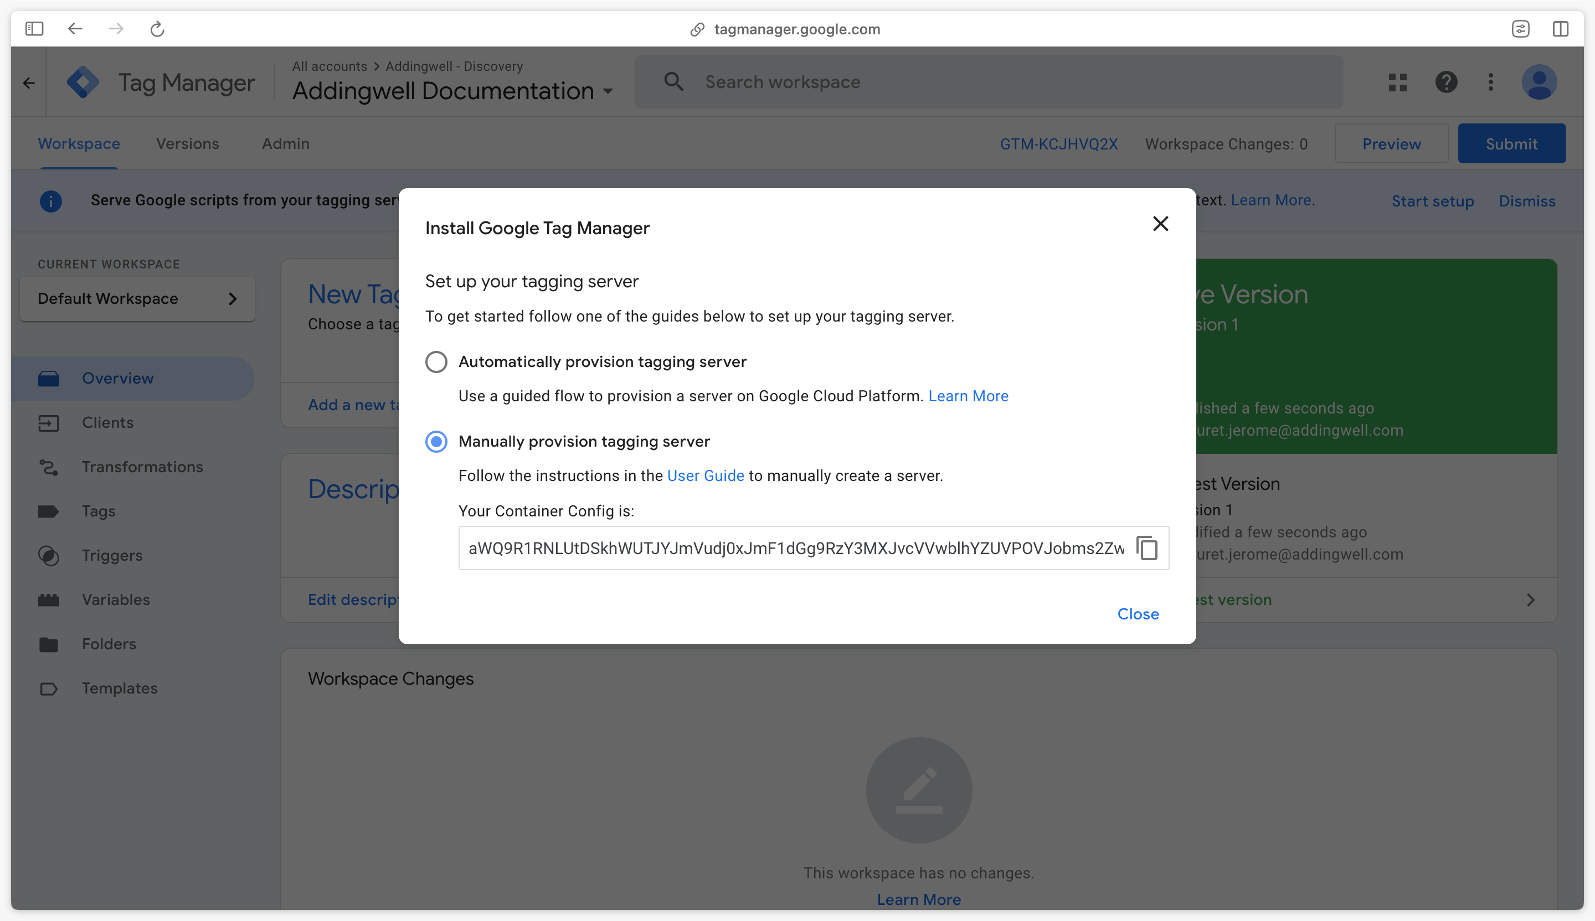This screenshot has height=921, width=1595.
Task: Click the Preview button
Action: 1391,144
